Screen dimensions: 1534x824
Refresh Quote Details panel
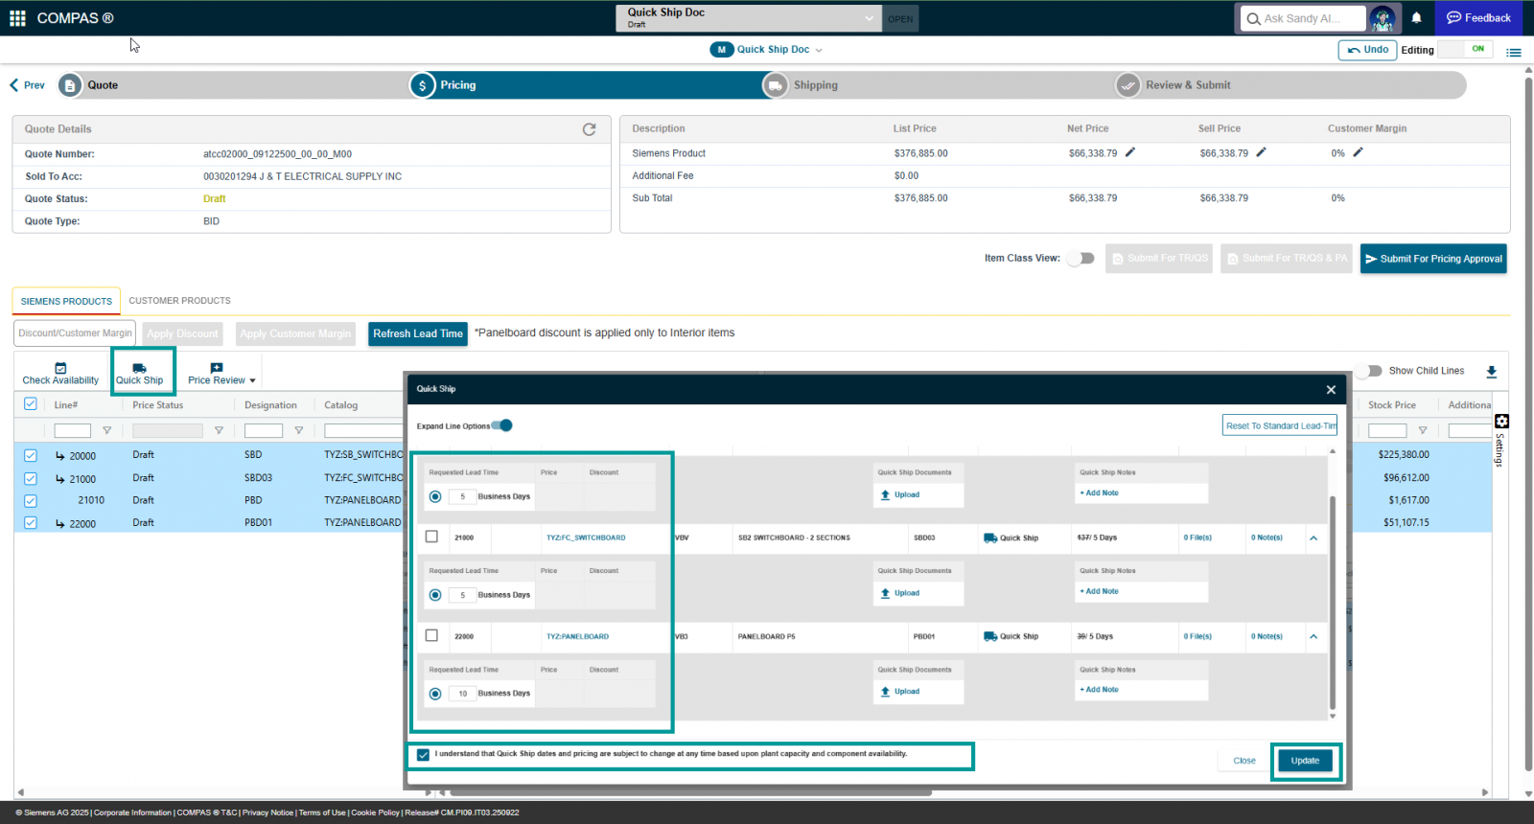tap(590, 129)
